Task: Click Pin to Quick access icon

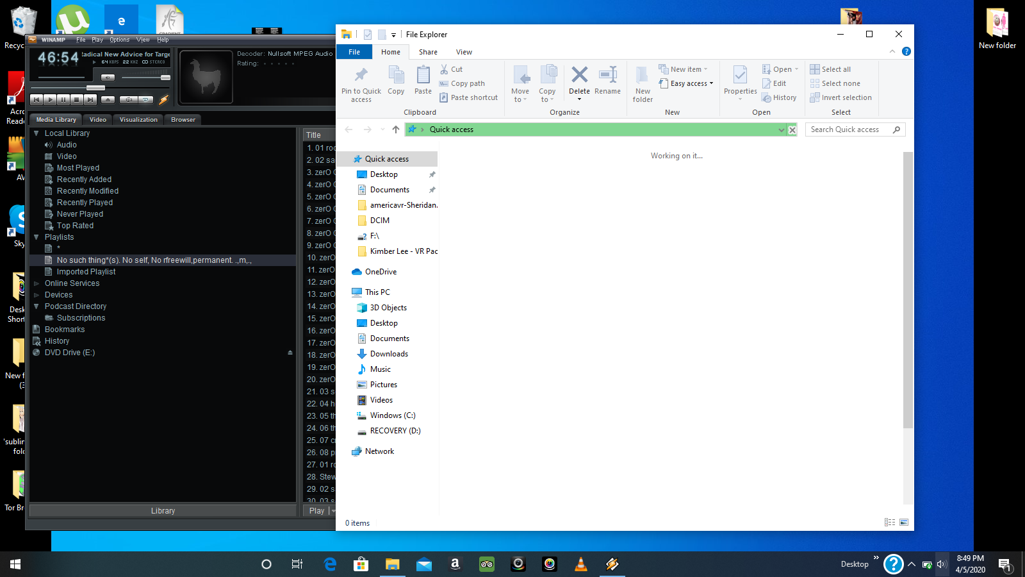Action: coord(361,76)
